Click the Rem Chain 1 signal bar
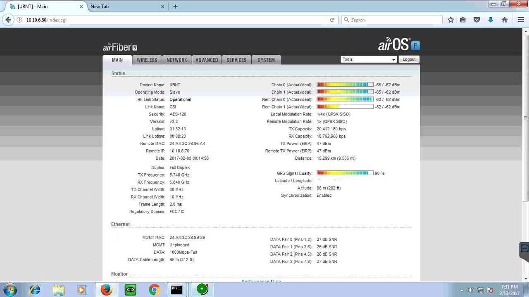Image resolution: width=529 pixels, height=297 pixels. (345, 107)
